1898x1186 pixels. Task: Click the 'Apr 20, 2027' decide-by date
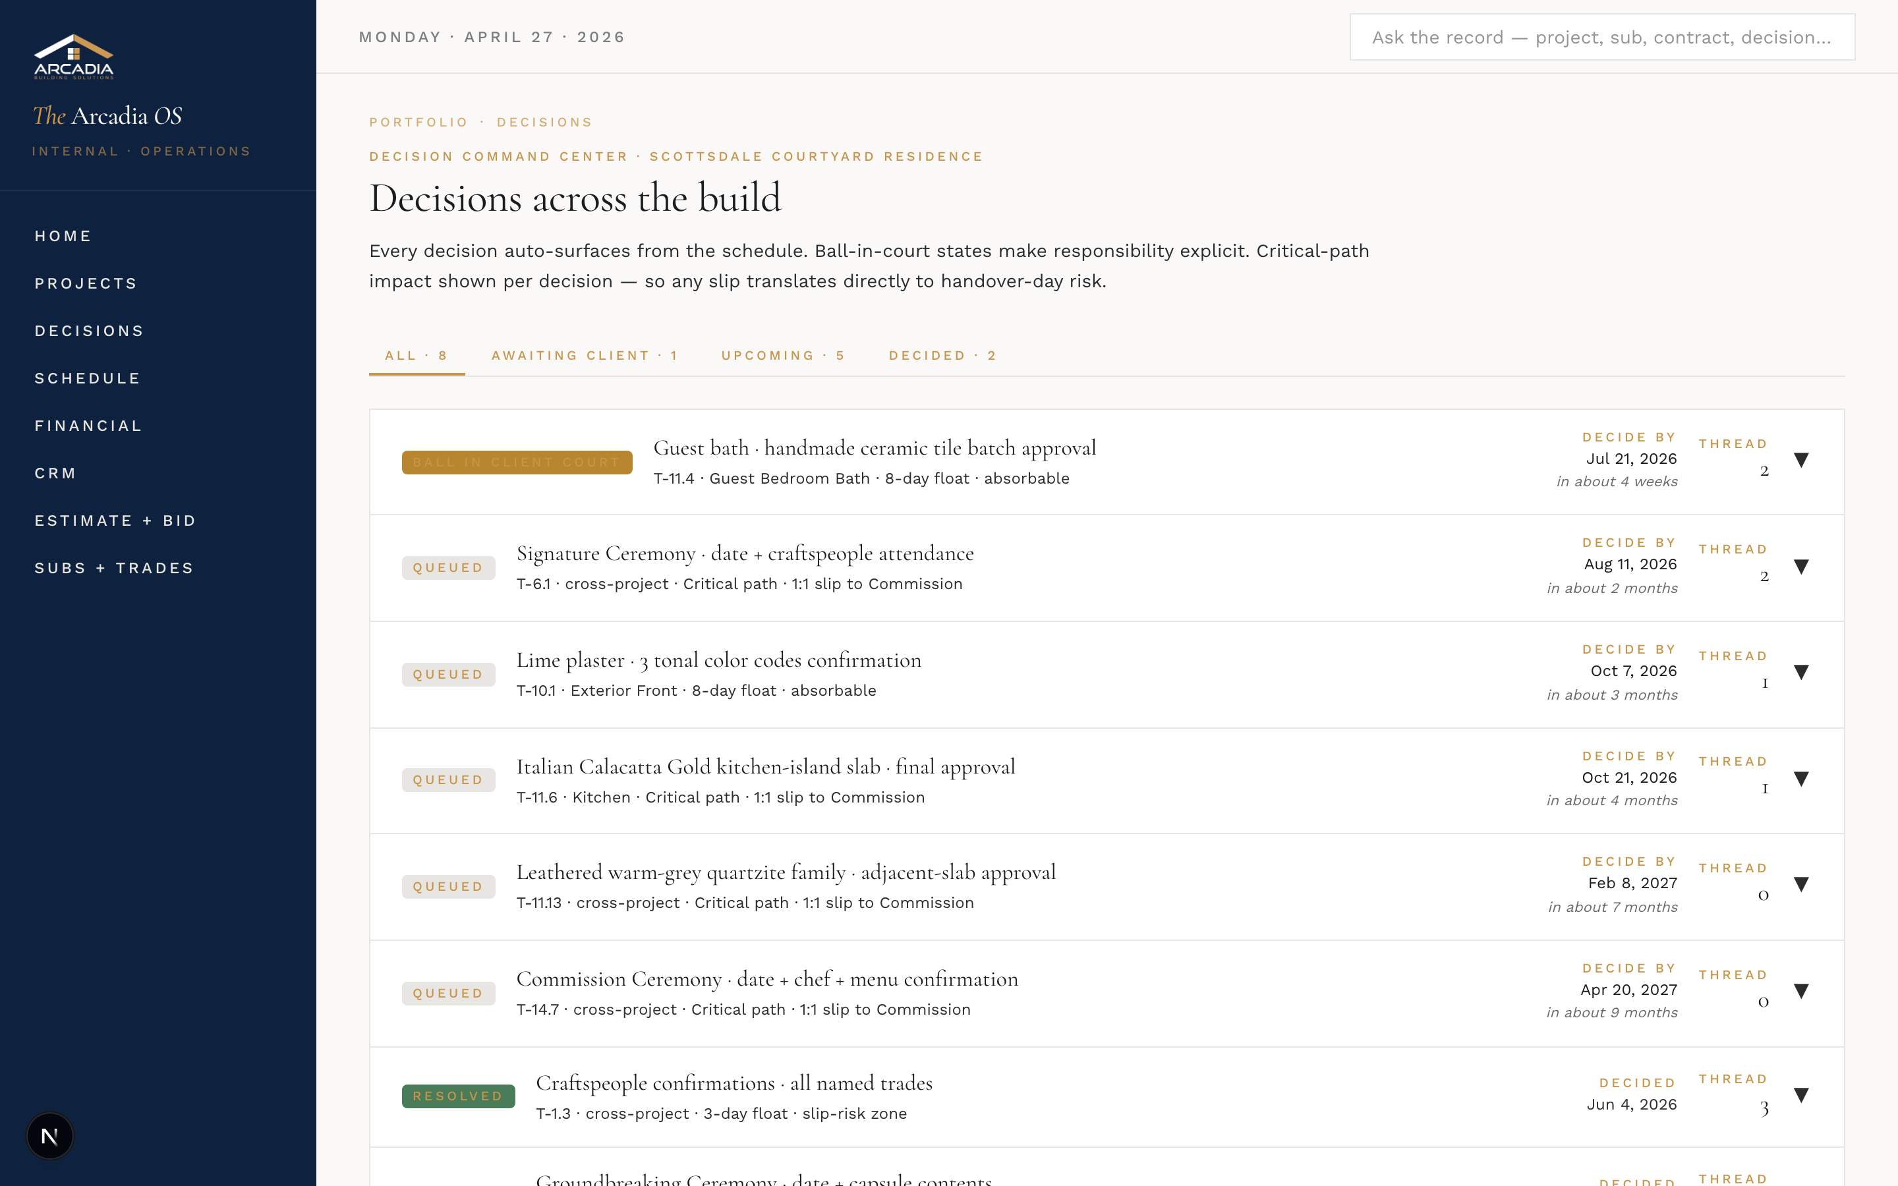coord(1629,990)
